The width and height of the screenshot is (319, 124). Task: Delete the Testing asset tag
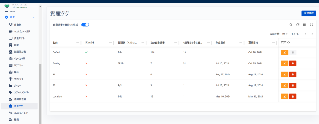293,64
